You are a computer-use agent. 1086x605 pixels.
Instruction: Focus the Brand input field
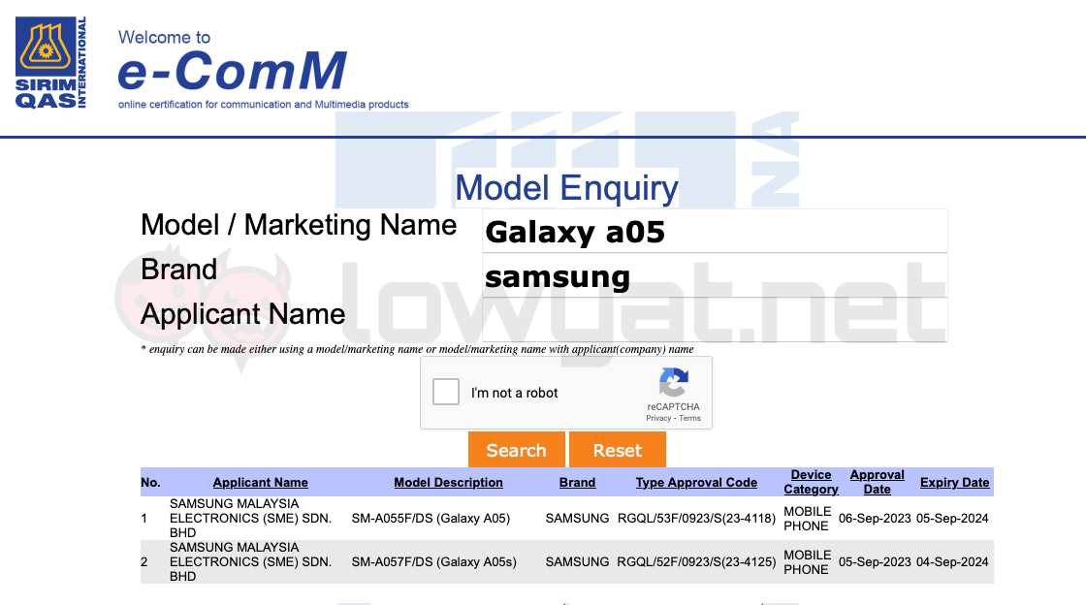[715, 275]
